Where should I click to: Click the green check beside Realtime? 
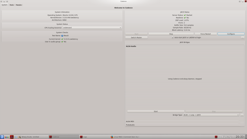coord(185,18)
